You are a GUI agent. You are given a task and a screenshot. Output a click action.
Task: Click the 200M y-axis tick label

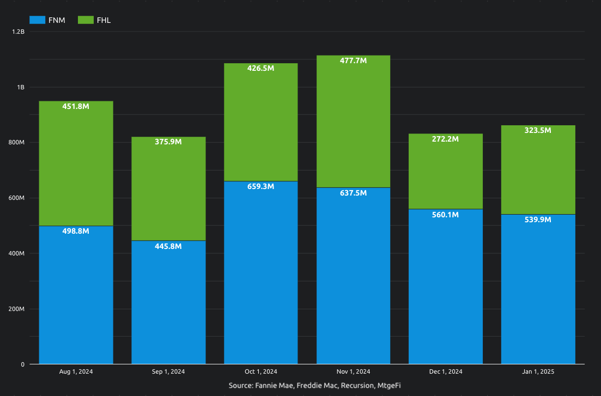(16, 309)
